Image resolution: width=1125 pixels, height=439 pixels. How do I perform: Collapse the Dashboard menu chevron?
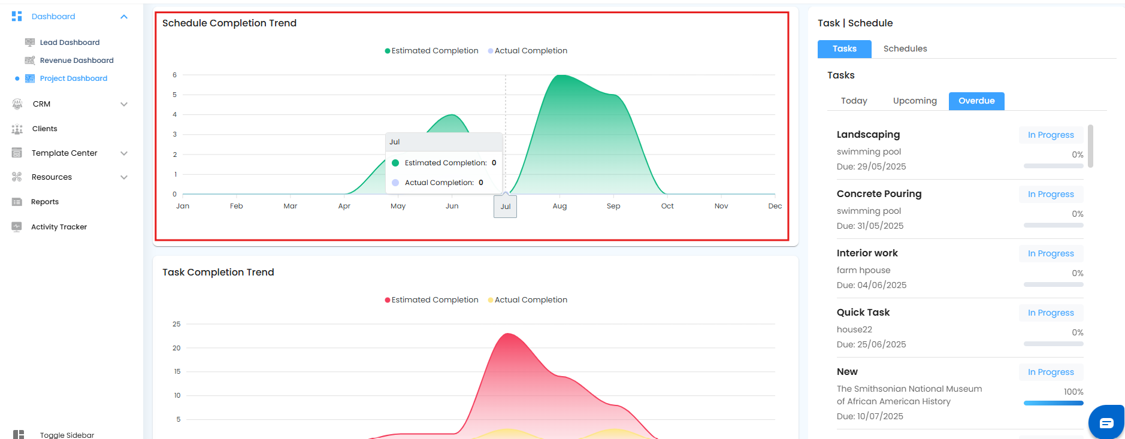pyautogui.click(x=124, y=17)
